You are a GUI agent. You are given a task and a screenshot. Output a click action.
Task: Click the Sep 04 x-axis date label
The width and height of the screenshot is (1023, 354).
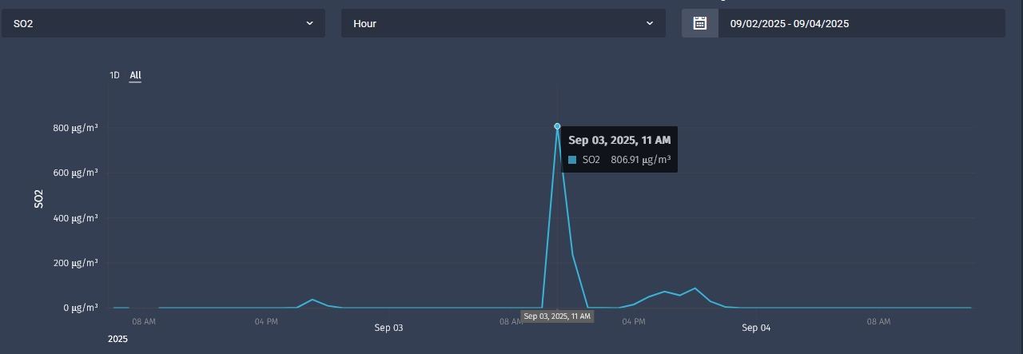tap(756, 328)
